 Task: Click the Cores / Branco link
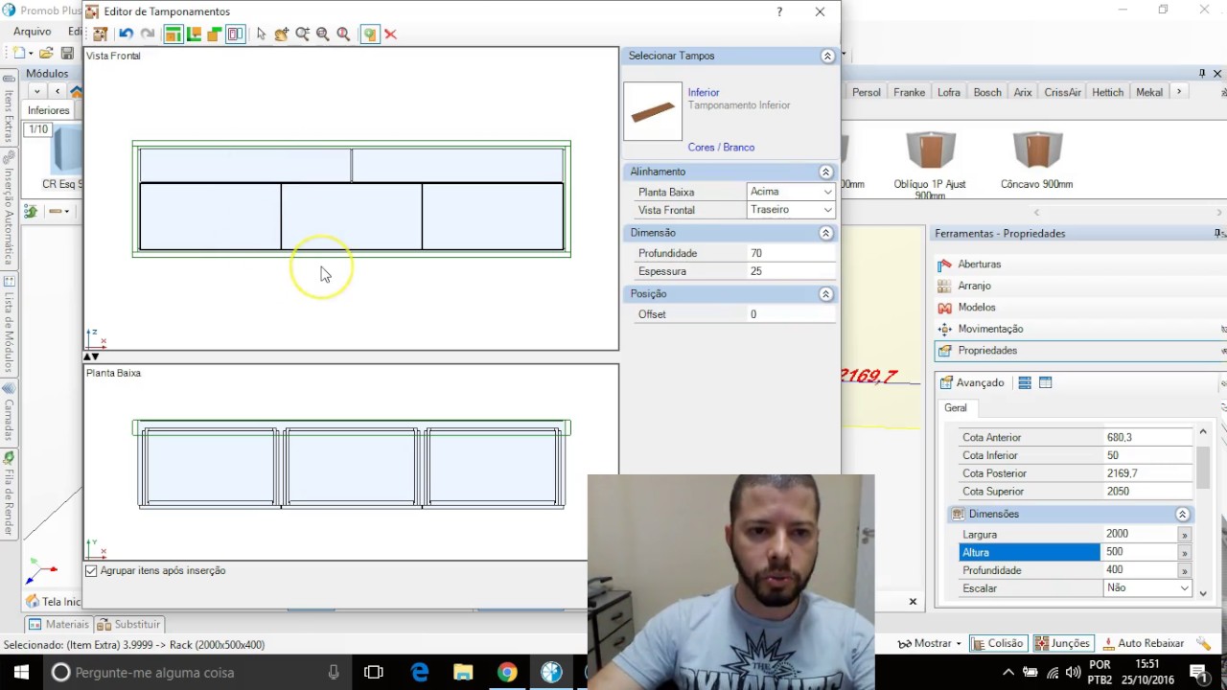(x=721, y=148)
